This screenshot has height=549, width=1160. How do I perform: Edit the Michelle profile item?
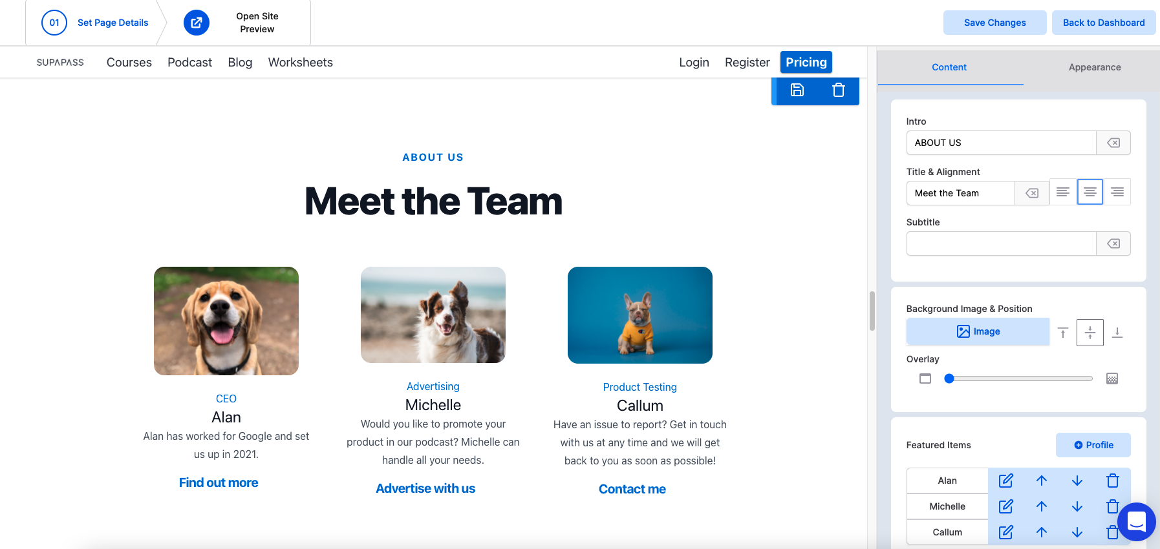click(1006, 506)
